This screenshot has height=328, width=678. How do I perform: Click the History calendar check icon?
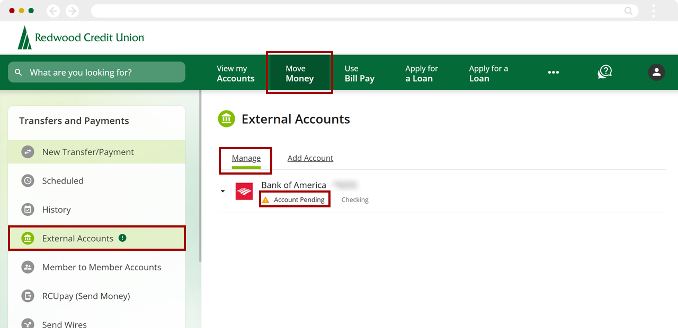click(28, 209)
